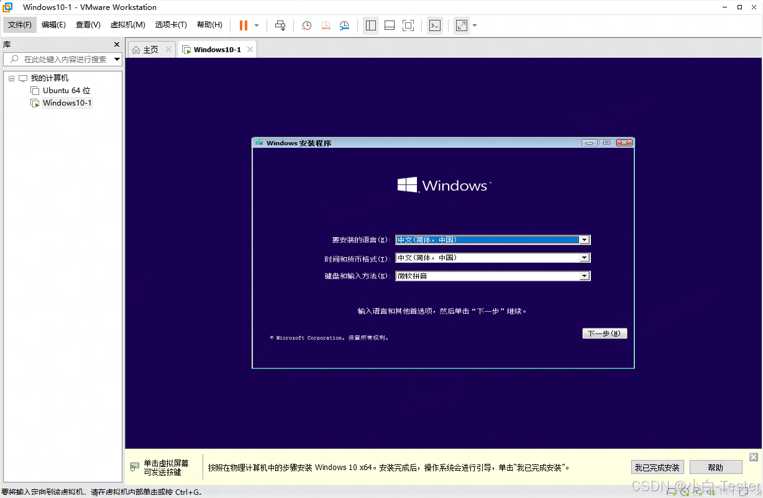
Task: Open the library search filter dropdown arrow
Action: pos(117,60)
